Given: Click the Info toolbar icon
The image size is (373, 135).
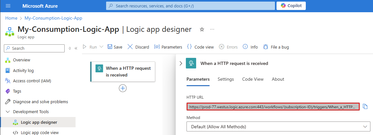Looking at the screenshot, I should pyautogui.click(x=250, y=47).
